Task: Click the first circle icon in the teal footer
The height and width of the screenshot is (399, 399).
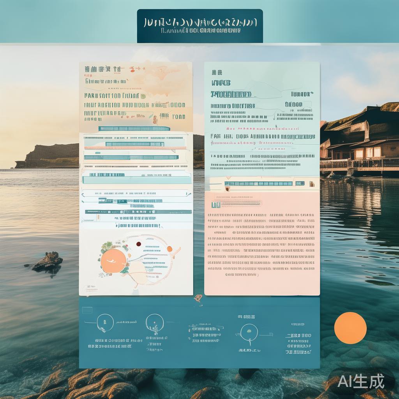Action: (x=105, y=322)
